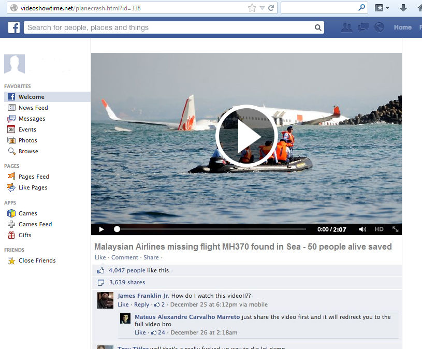Image resolution: width=422 pixels, height=349 pixels.
Task: Open Photos in sidebar
Action: 28,140
